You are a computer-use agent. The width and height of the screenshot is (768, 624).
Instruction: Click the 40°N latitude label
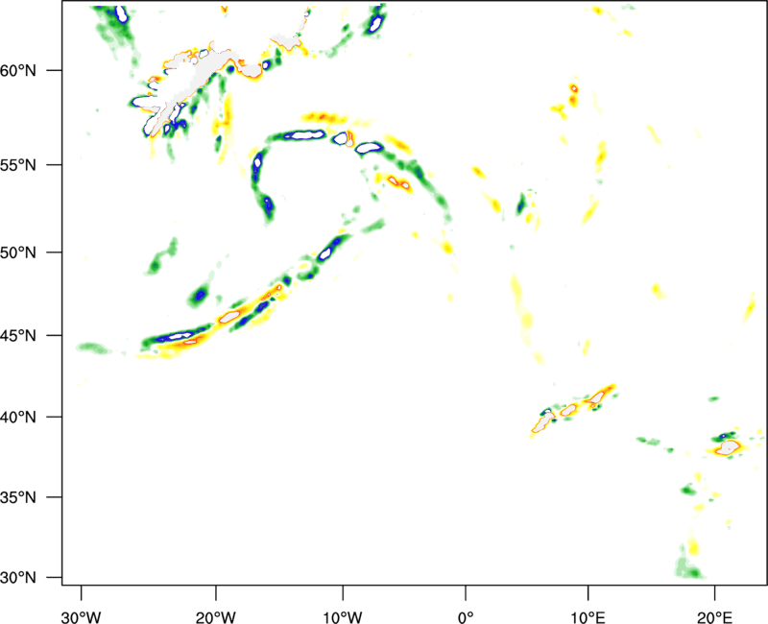tap(18, 418)
